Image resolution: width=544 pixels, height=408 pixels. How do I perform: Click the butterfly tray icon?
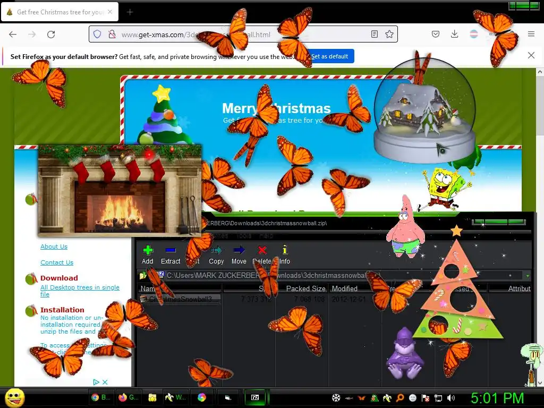click(x=361, y=398)
